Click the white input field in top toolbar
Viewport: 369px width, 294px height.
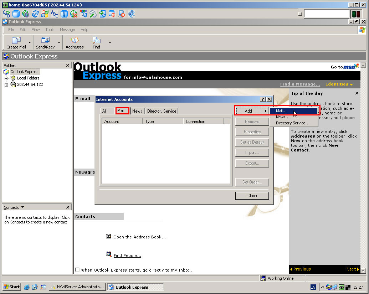tap(327, 14)
